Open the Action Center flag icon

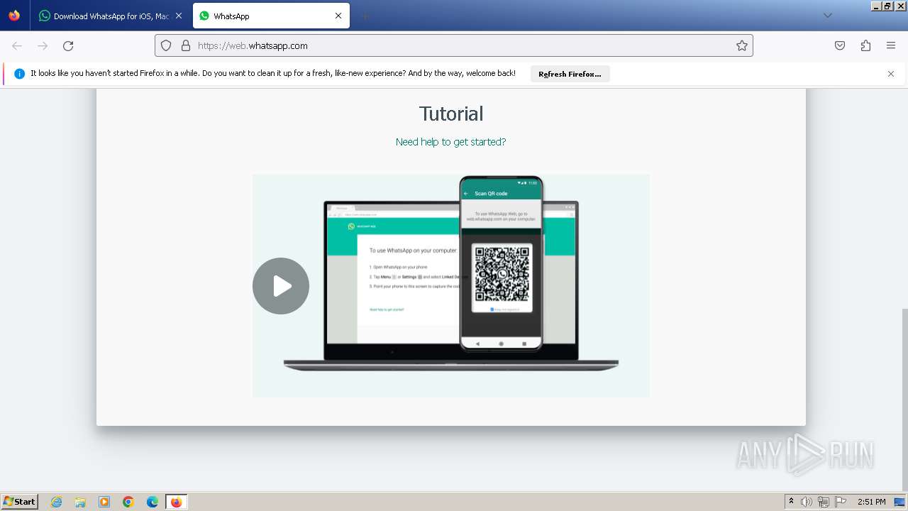[841, 502]
